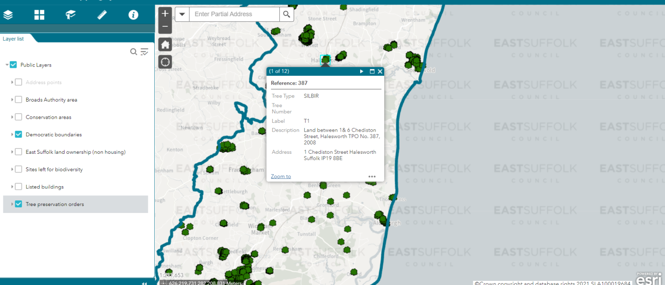The width and height of the screenshot is (665, 285).
Task: Click the search icon in the layer panel
Action: point(133,52)
